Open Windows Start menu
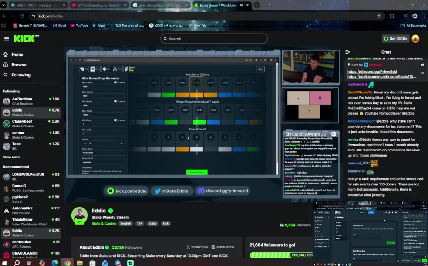The image size is (428, 266). point(4,263)
